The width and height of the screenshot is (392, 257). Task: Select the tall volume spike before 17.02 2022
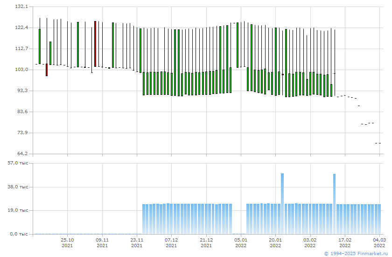point(334,204)
